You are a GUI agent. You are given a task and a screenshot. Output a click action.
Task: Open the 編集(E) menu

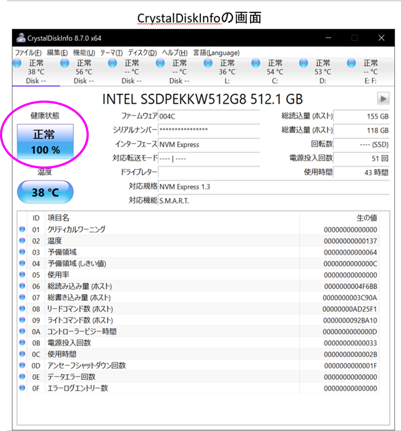(57, 53)
